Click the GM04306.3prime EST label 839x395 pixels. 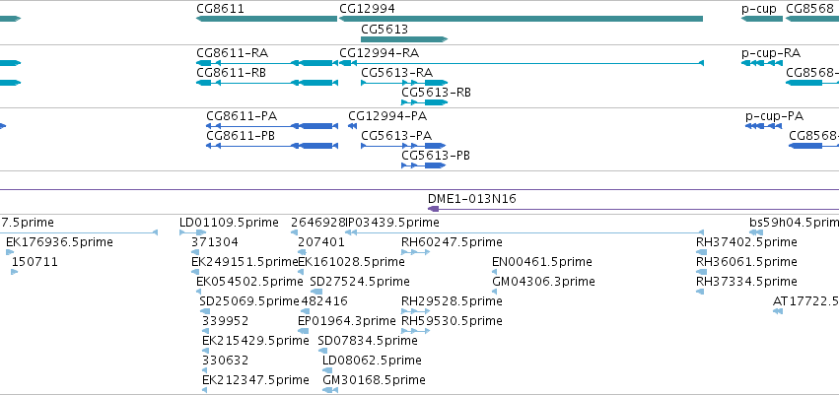pyautogui.click(x=543, y=282)
